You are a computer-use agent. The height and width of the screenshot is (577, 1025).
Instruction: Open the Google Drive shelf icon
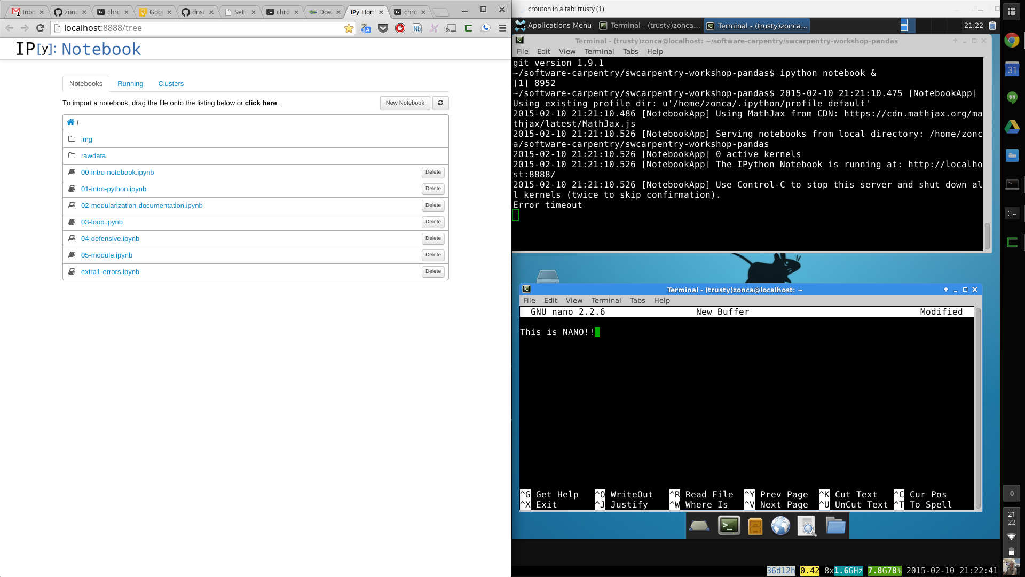pyautogui.click(x=1012, y=127)
